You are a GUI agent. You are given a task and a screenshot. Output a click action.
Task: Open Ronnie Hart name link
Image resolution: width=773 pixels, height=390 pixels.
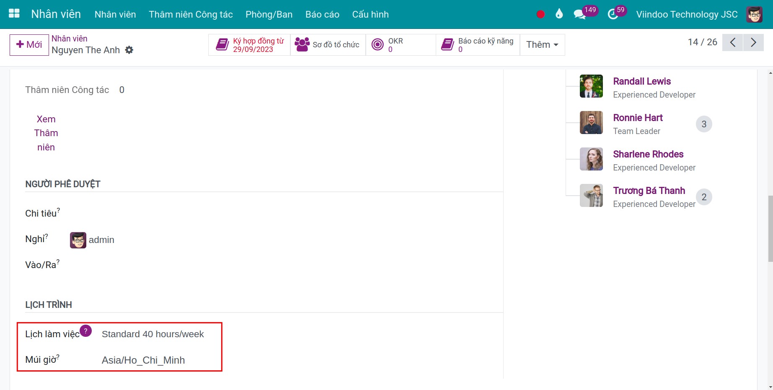click(x=638, y=118)
